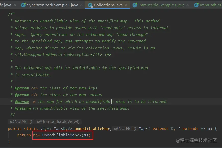Close the ImmutableExample1.java tab

188,5
